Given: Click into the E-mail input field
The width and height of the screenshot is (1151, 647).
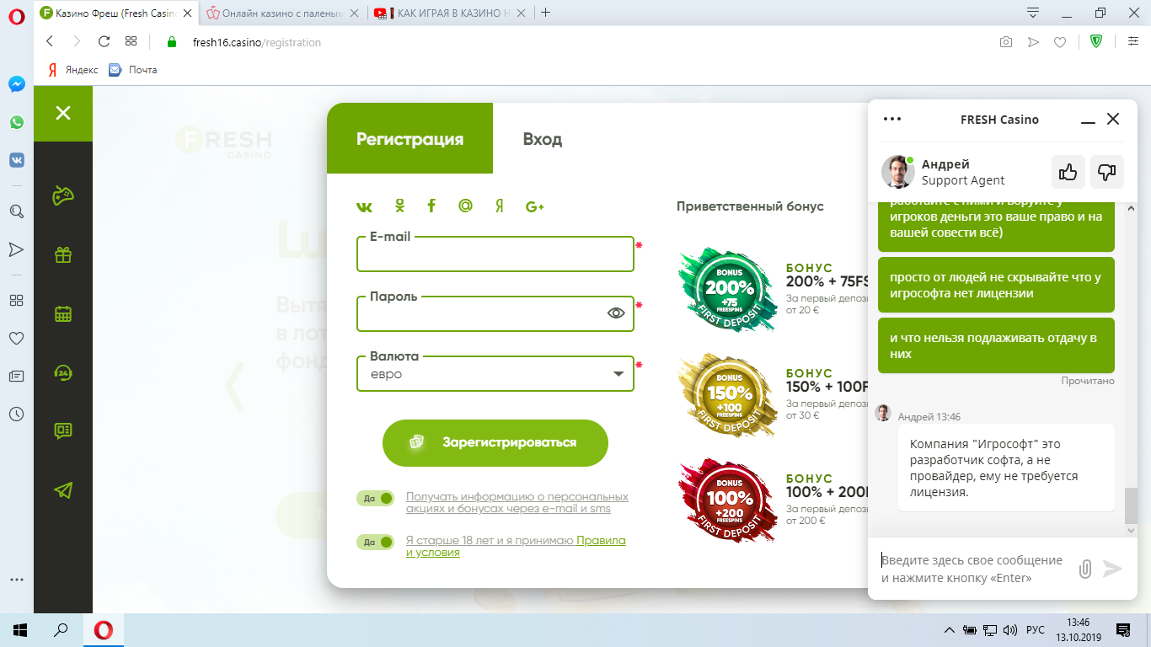Looking at the screenshot, I should [495, 256].
